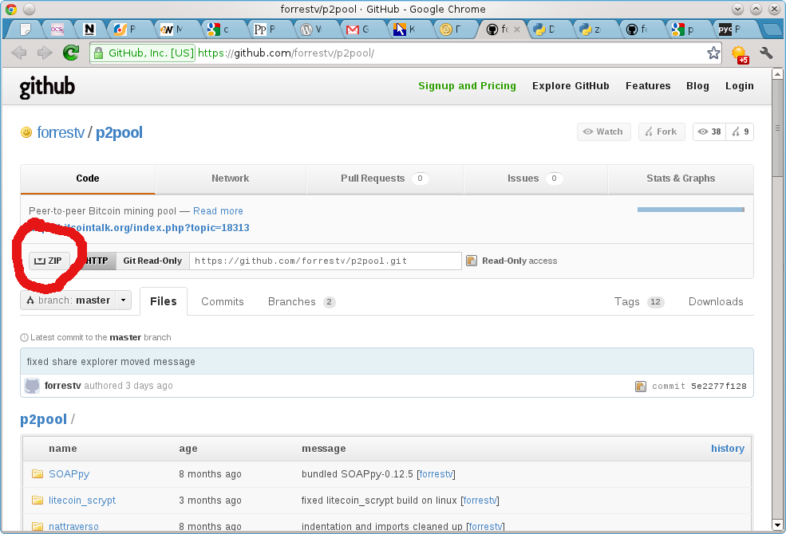Reload the page with the green refresh icon

[x=71, y=53]
